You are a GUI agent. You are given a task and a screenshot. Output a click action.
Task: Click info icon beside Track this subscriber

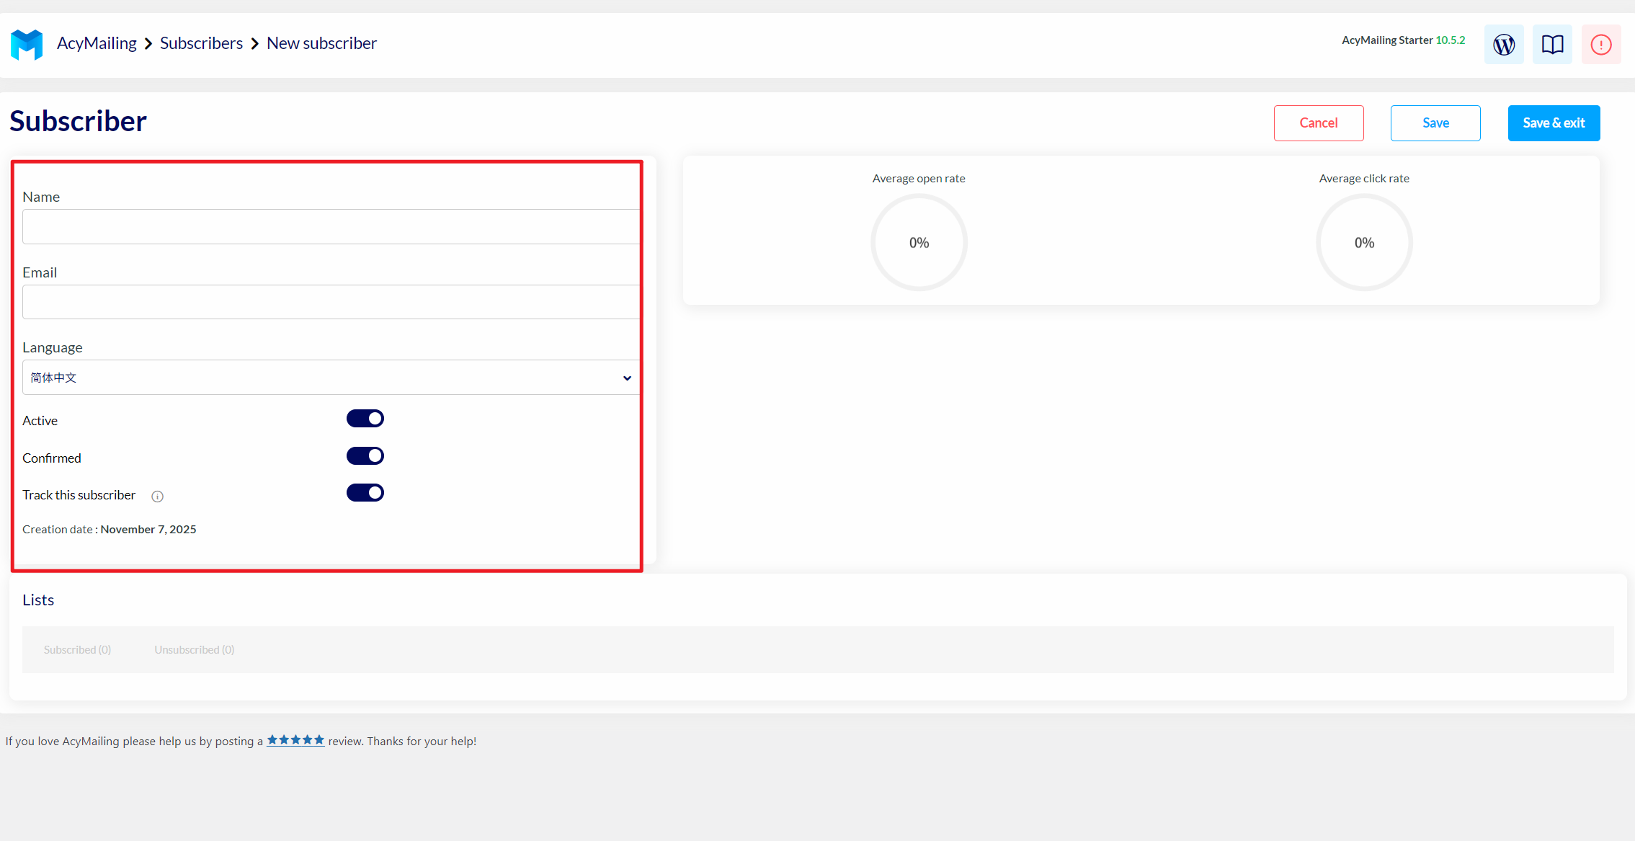(157, 496)
